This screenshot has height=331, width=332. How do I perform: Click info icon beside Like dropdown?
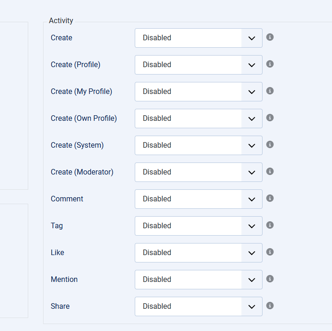pyautogui.click(x=270, y=252)
